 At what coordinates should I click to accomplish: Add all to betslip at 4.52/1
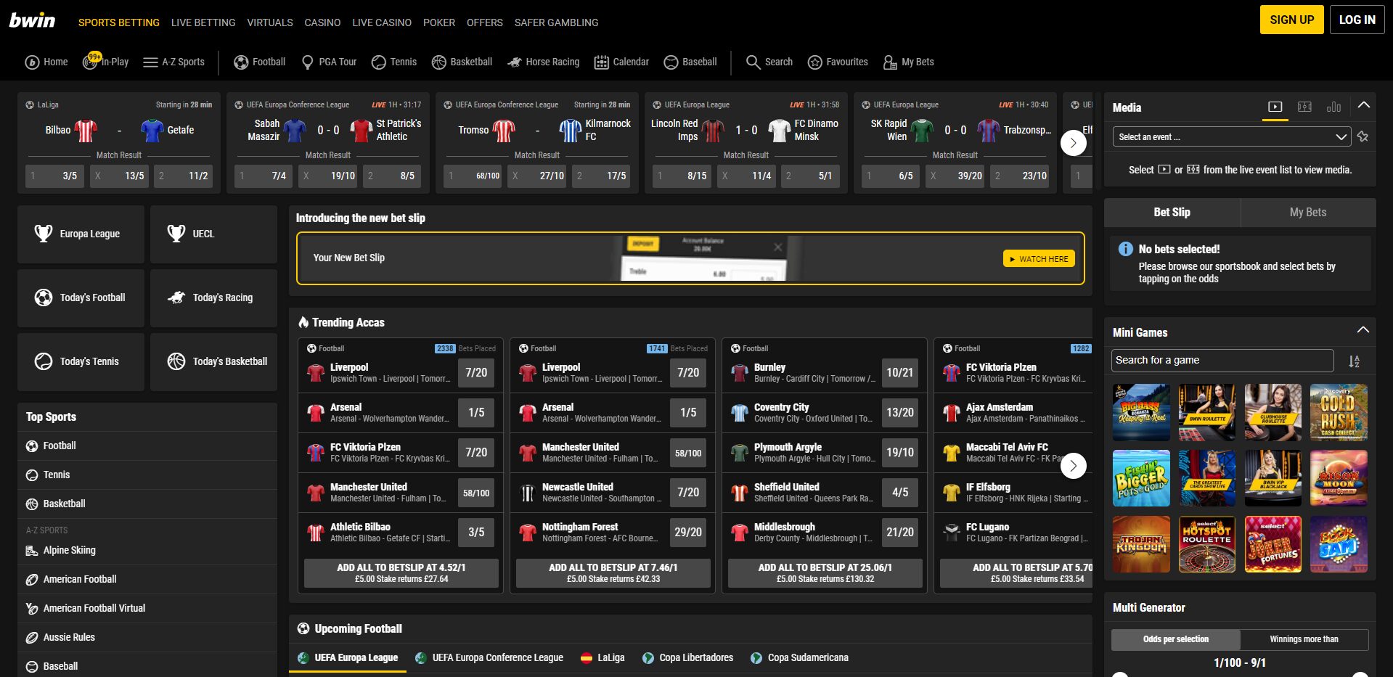pyautogui.click(x=401, y=573)
